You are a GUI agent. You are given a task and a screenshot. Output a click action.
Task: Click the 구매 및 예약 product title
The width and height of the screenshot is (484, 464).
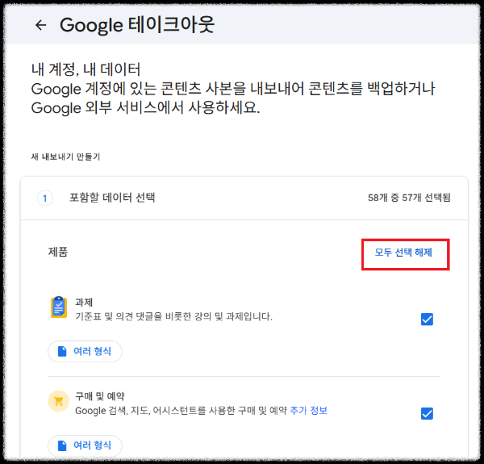[100, 396]
